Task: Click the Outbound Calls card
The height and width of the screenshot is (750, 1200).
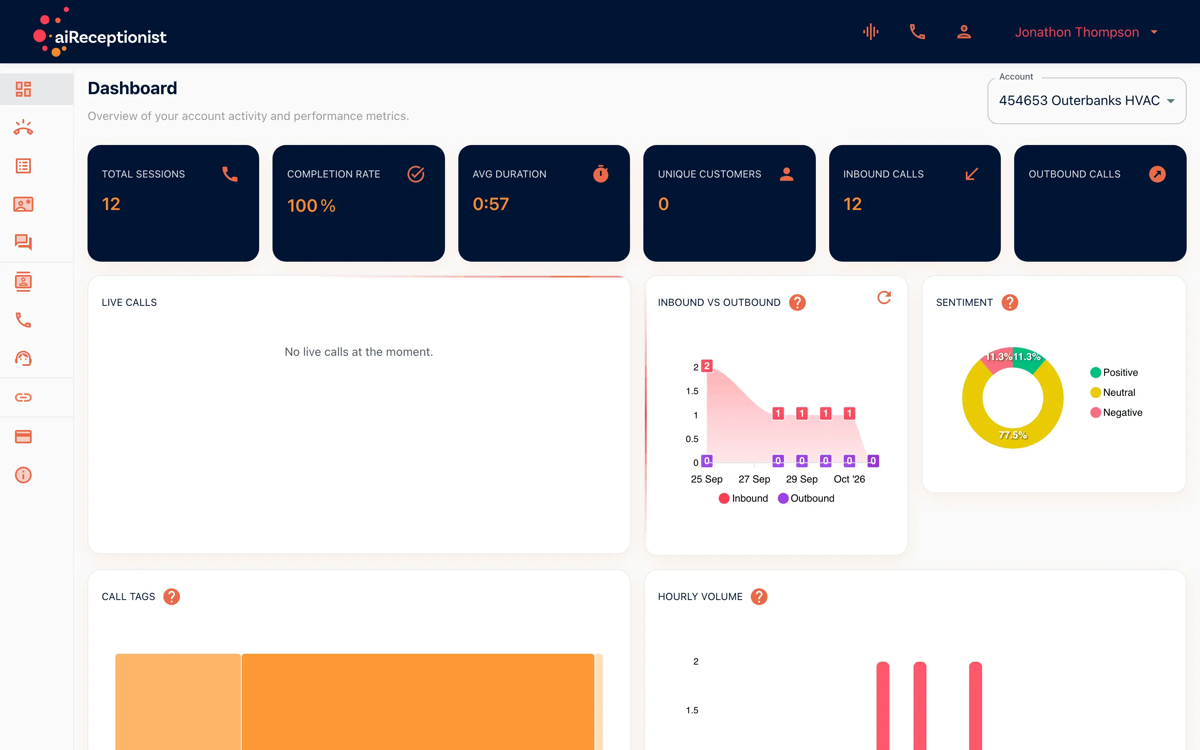Action: 1100,203
